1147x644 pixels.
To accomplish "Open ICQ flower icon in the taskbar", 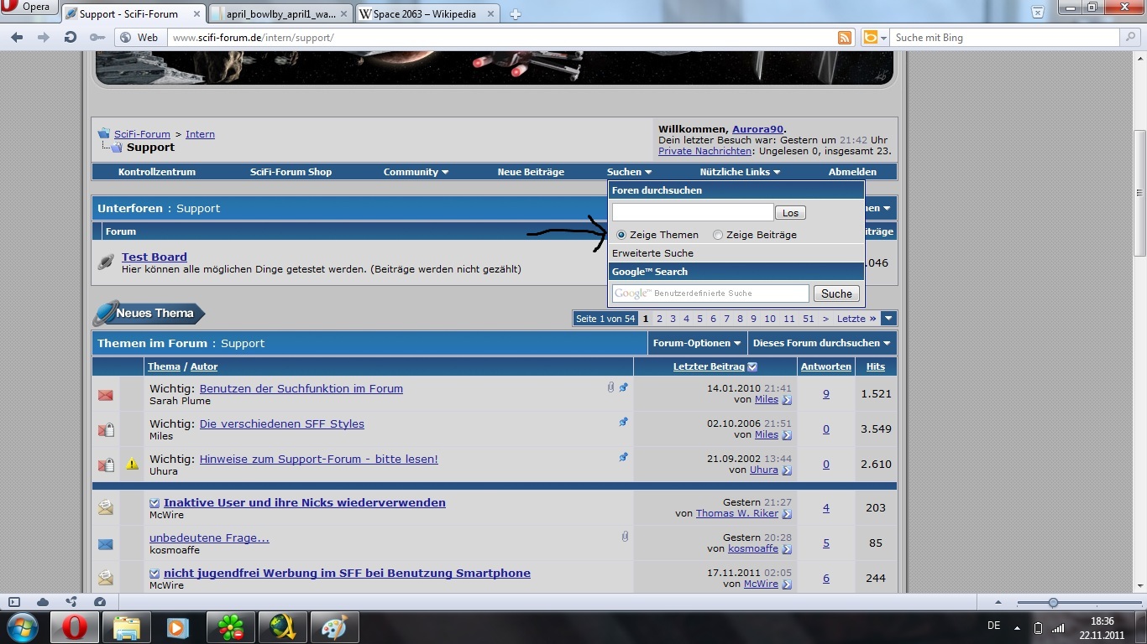I will click(230, 627).
